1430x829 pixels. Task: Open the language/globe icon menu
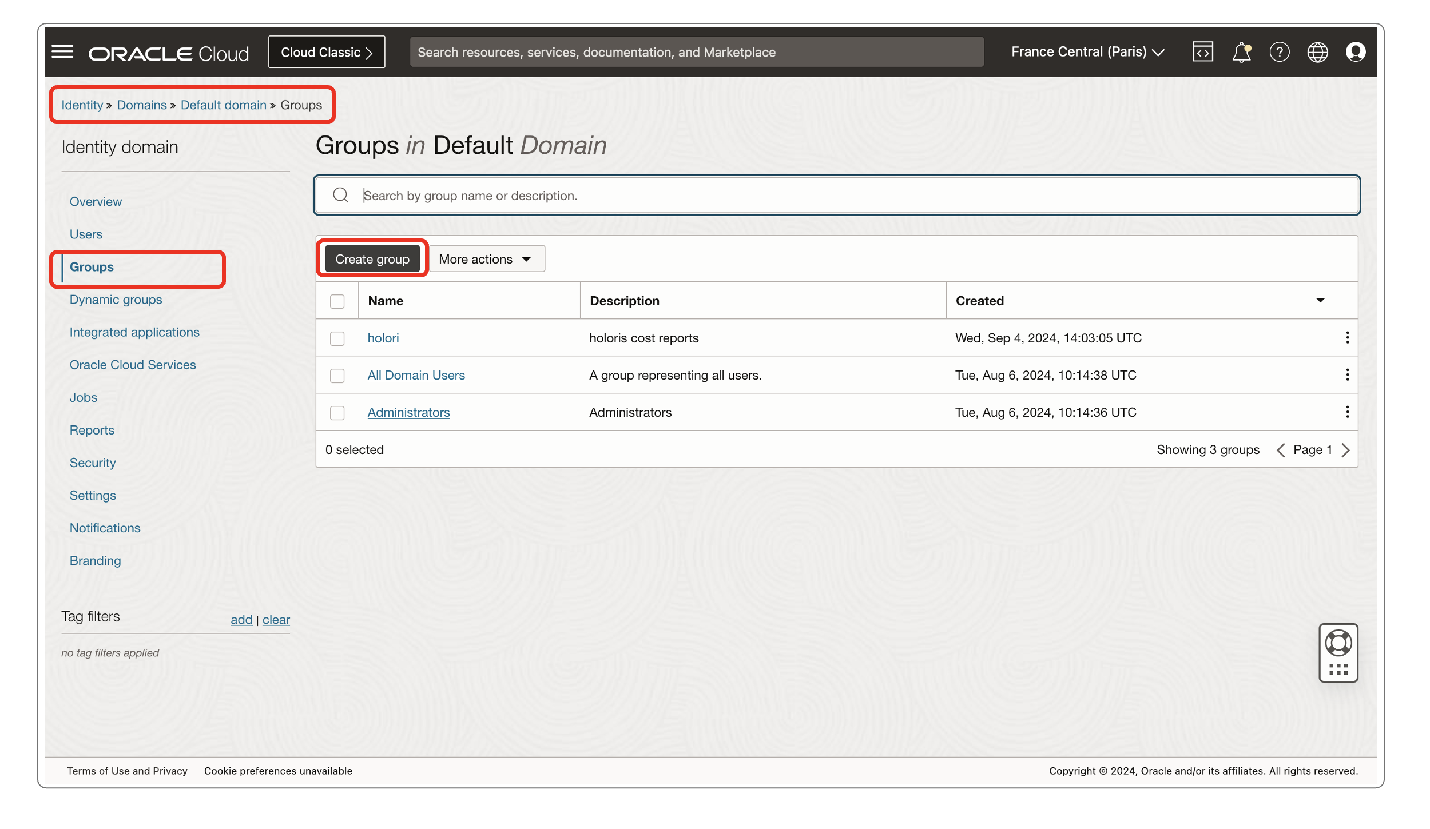pyautogui.click(x=1318, y=52)
